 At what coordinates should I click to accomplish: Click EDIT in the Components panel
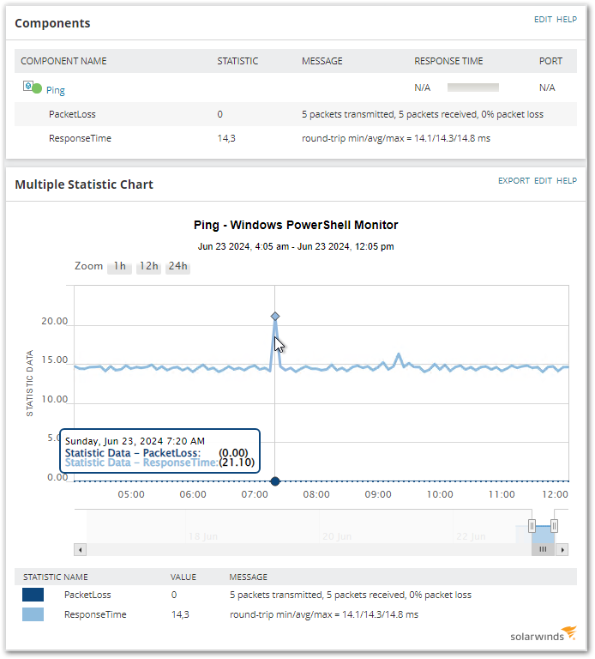click(543, 20)
